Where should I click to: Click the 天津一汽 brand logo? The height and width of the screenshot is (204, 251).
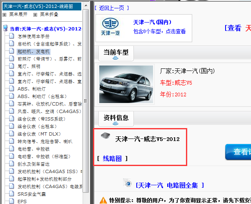110,27
